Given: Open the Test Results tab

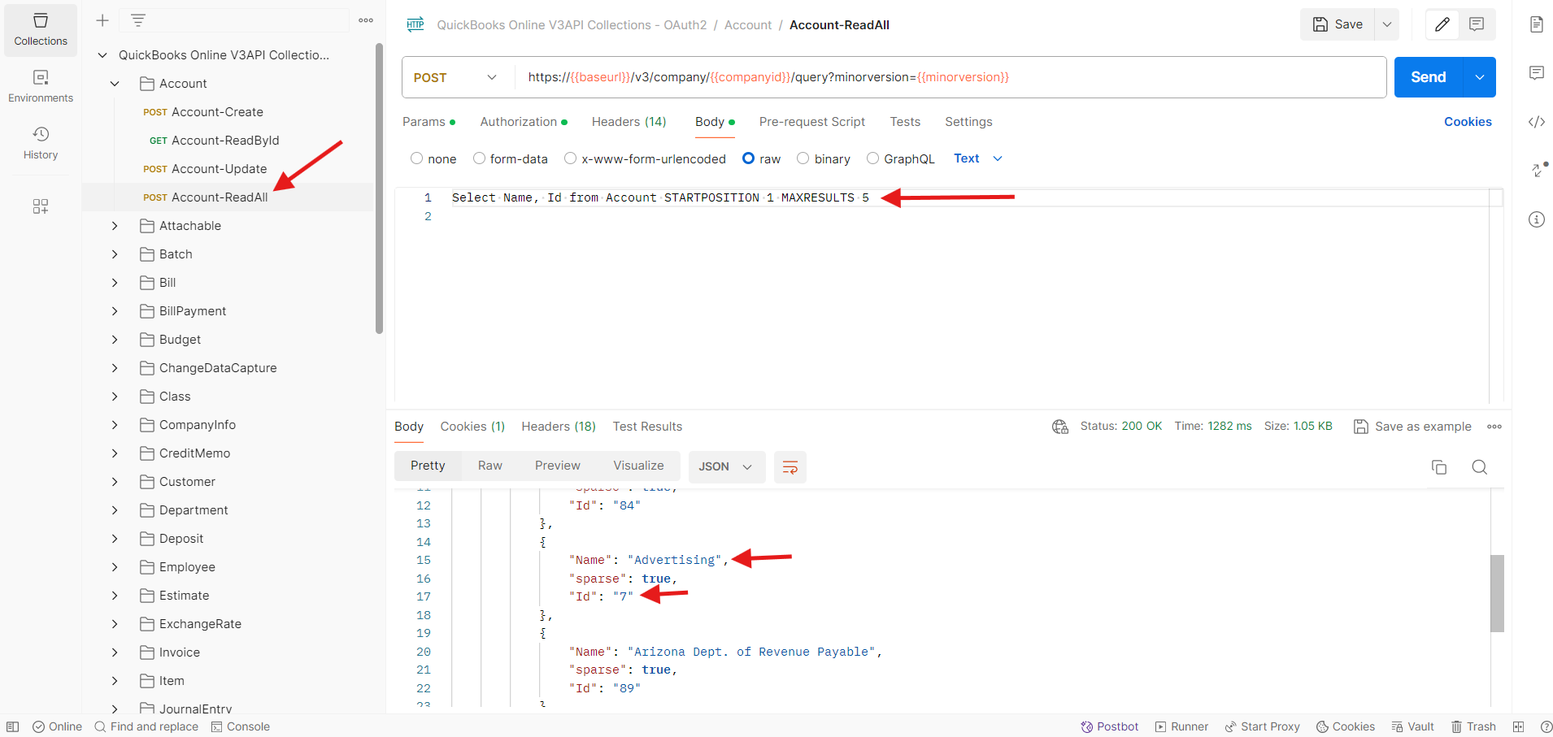Looking at the screenshot, I should click(x=647, y=427).
